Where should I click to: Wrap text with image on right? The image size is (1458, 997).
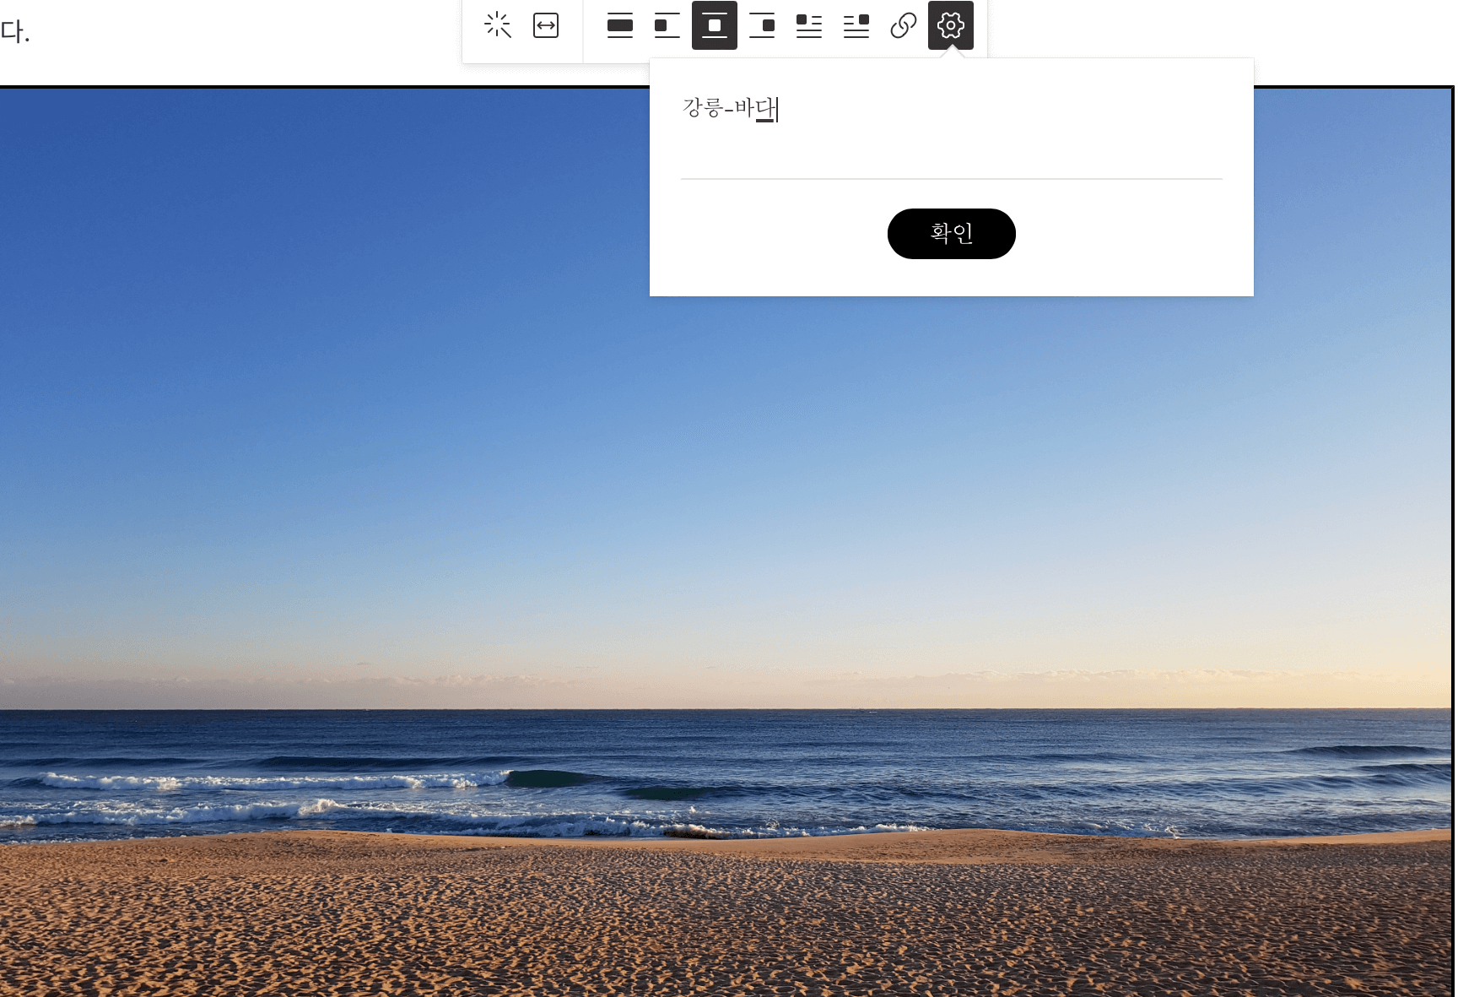coord(856,25)
